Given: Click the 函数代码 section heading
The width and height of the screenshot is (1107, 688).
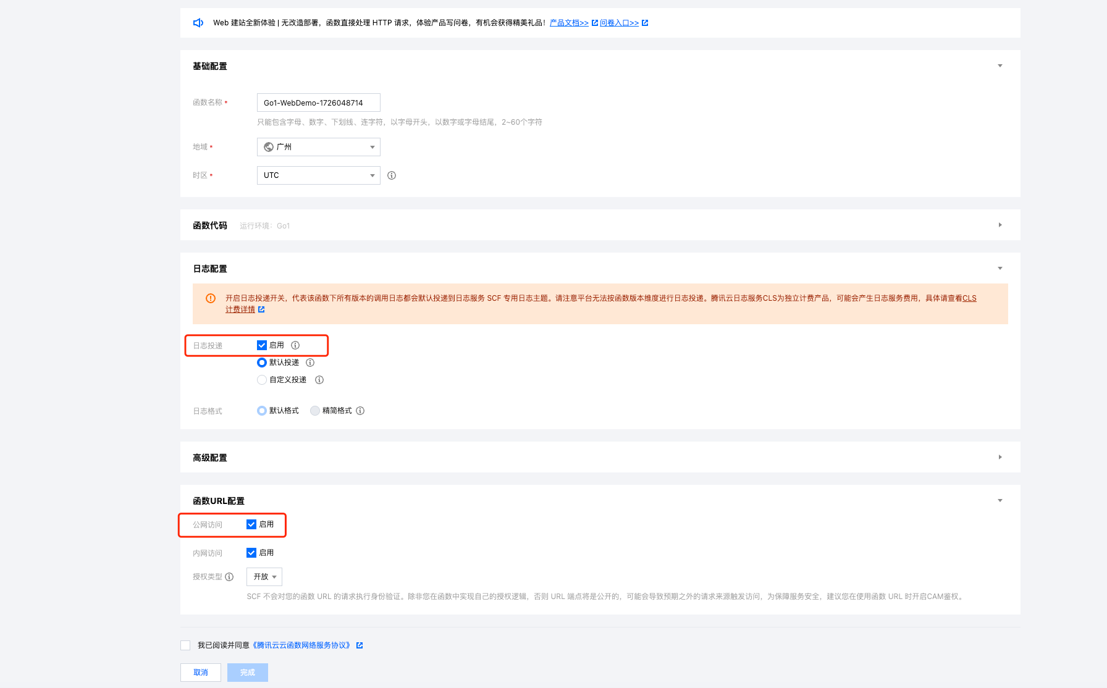Looking at the screenshot, I should [x=210, y=225].
